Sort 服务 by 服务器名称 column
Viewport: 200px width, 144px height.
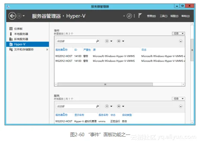[x=62, y=115]
